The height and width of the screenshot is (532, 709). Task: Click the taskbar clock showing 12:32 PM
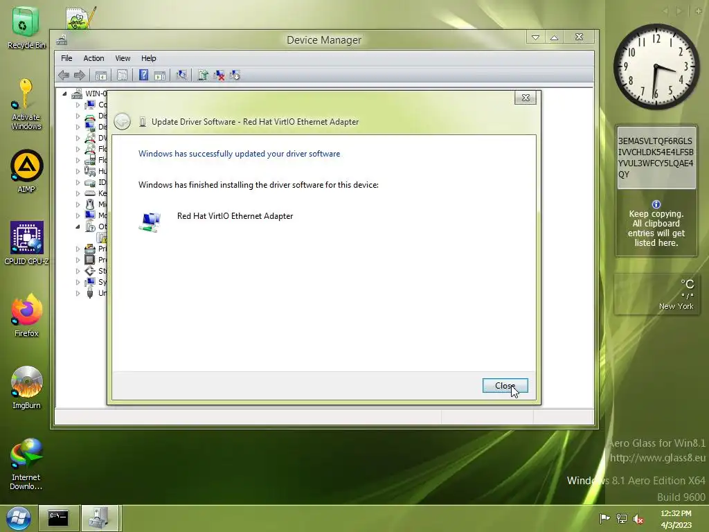tap(676, 519)
